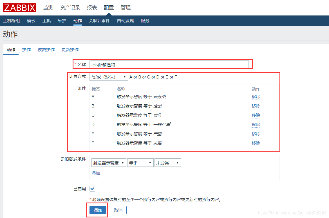Click the 取消 button
329x218 pixels.
pos(118,210)
